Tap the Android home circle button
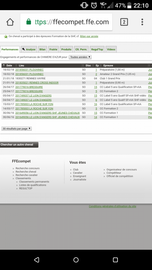Screen dimensions: 152x270 [x=76, y=260]
